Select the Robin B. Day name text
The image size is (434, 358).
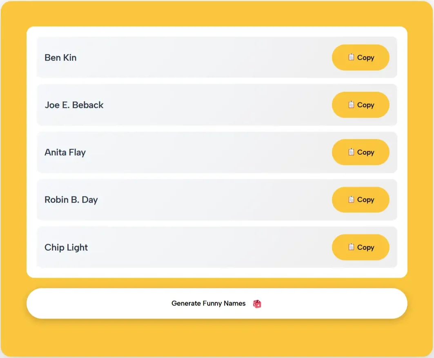tap(71, 200)
